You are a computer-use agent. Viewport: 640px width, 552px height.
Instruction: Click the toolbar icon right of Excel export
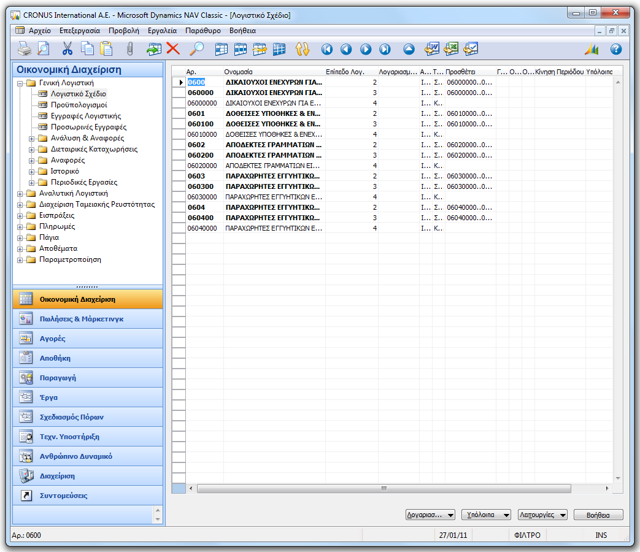tap(471, 49)
